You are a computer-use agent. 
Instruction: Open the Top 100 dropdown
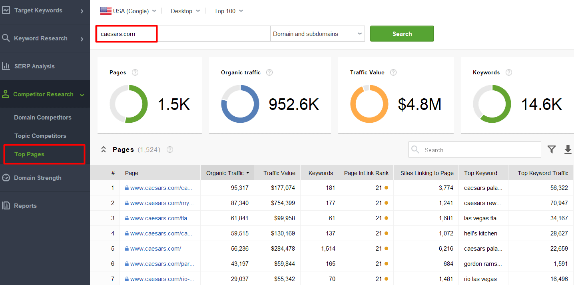(x=229, y=11)
